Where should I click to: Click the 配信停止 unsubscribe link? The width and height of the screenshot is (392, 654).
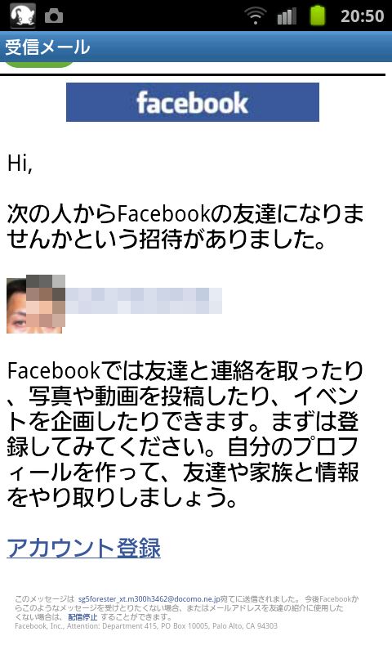click(x=82, y=617)
